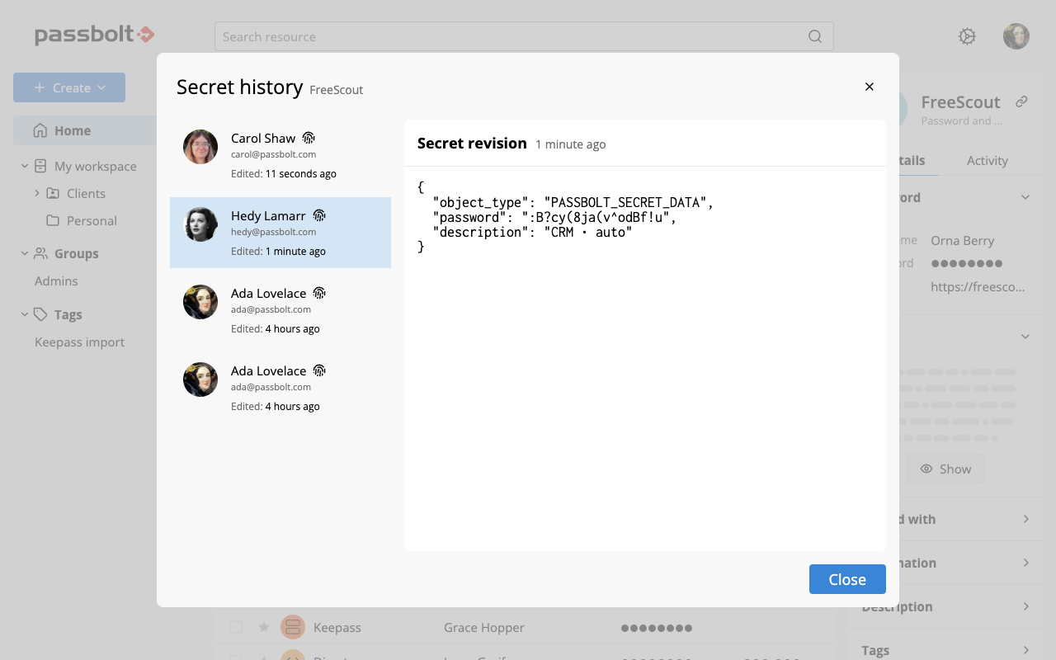Screen dimensions: 1056x660
Task: Select the Admins group
Action: [56, 280]
